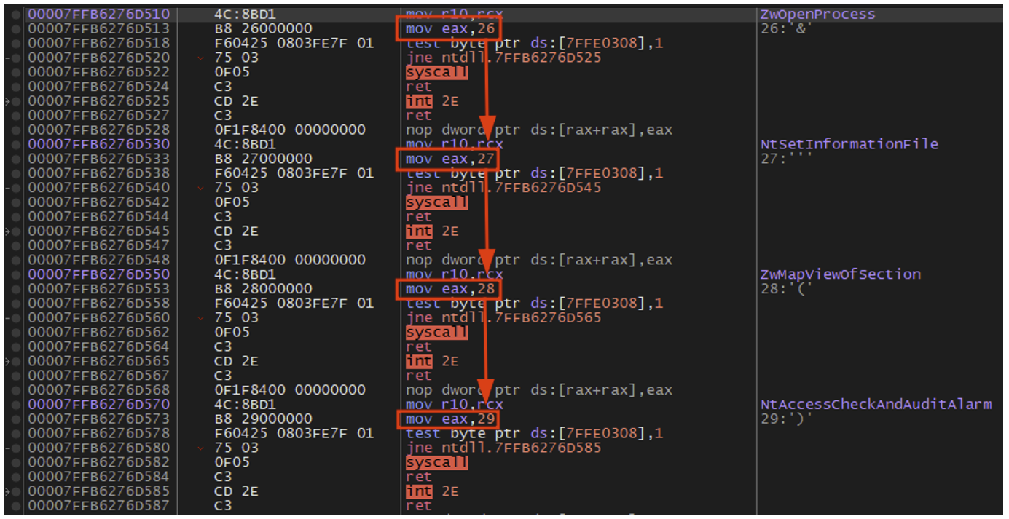Click the boxed mov eax,26 instruction
The width and height of the screenshot is (1009, 519).
(x=447, y=29)
